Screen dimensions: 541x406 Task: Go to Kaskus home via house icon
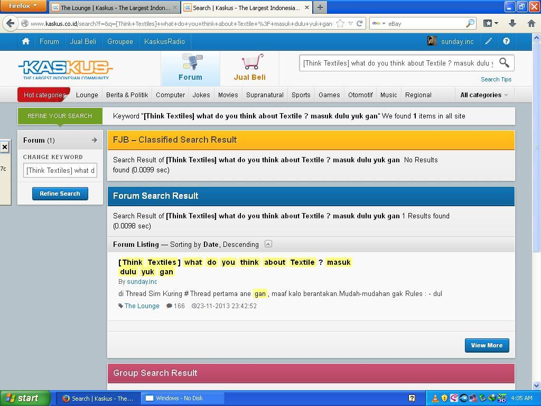pos(25,41)
